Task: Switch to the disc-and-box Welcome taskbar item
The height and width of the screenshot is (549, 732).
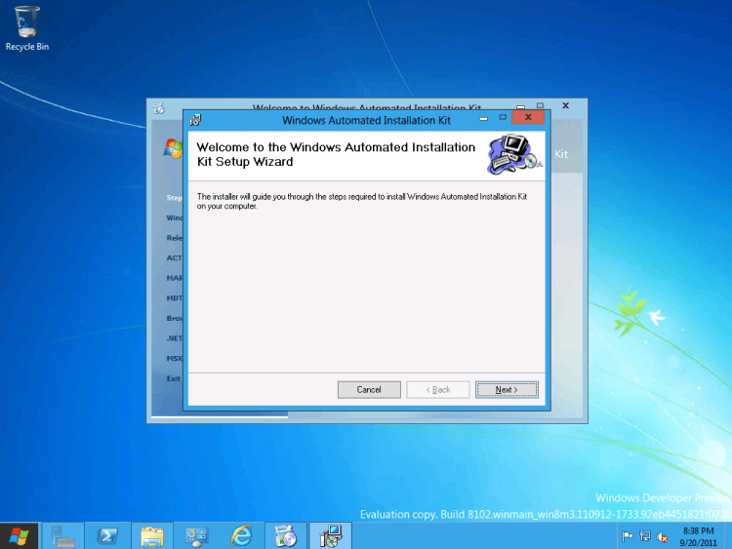Action: coord(286,535)
